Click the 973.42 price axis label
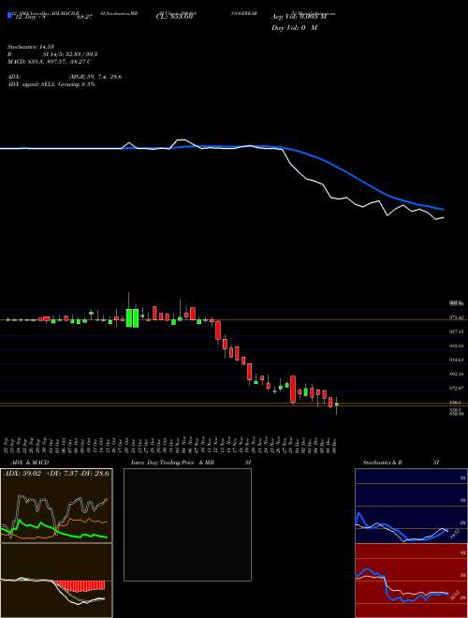468x618 pixels. (x=458, y=317)
